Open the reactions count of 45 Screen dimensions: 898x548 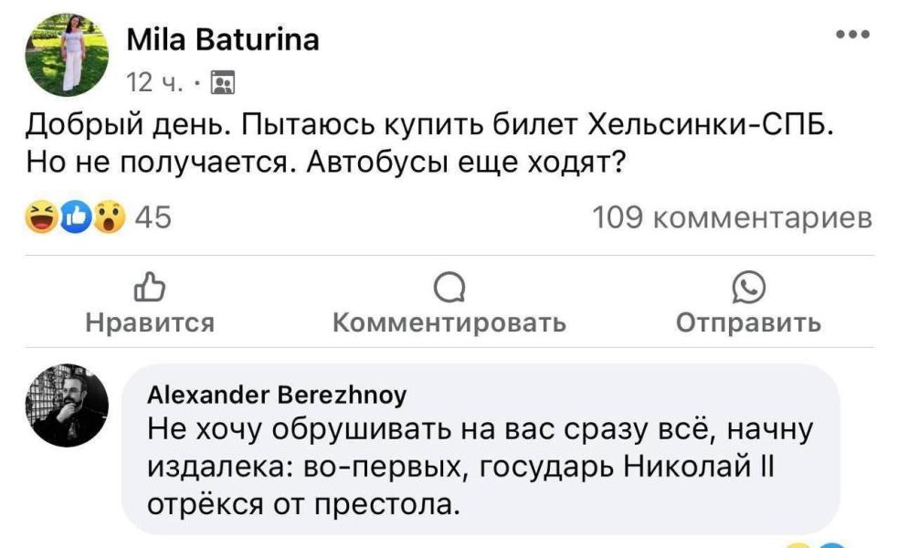point(153,219)
